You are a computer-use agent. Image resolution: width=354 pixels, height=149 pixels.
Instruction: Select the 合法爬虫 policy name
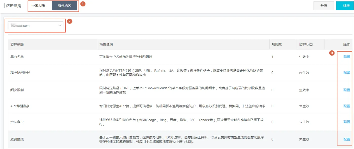[x=17, y=122]
